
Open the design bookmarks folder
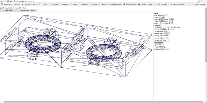click(45, 4)
